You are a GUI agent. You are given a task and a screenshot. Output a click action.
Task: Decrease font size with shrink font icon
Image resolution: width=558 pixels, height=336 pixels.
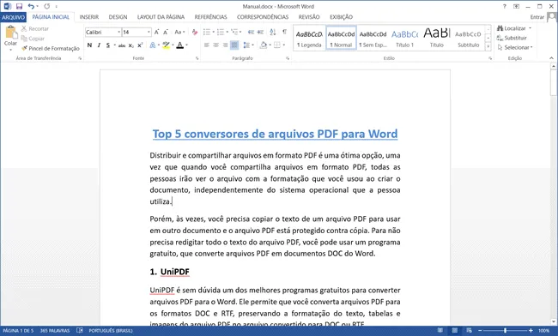tap(166, 33)
